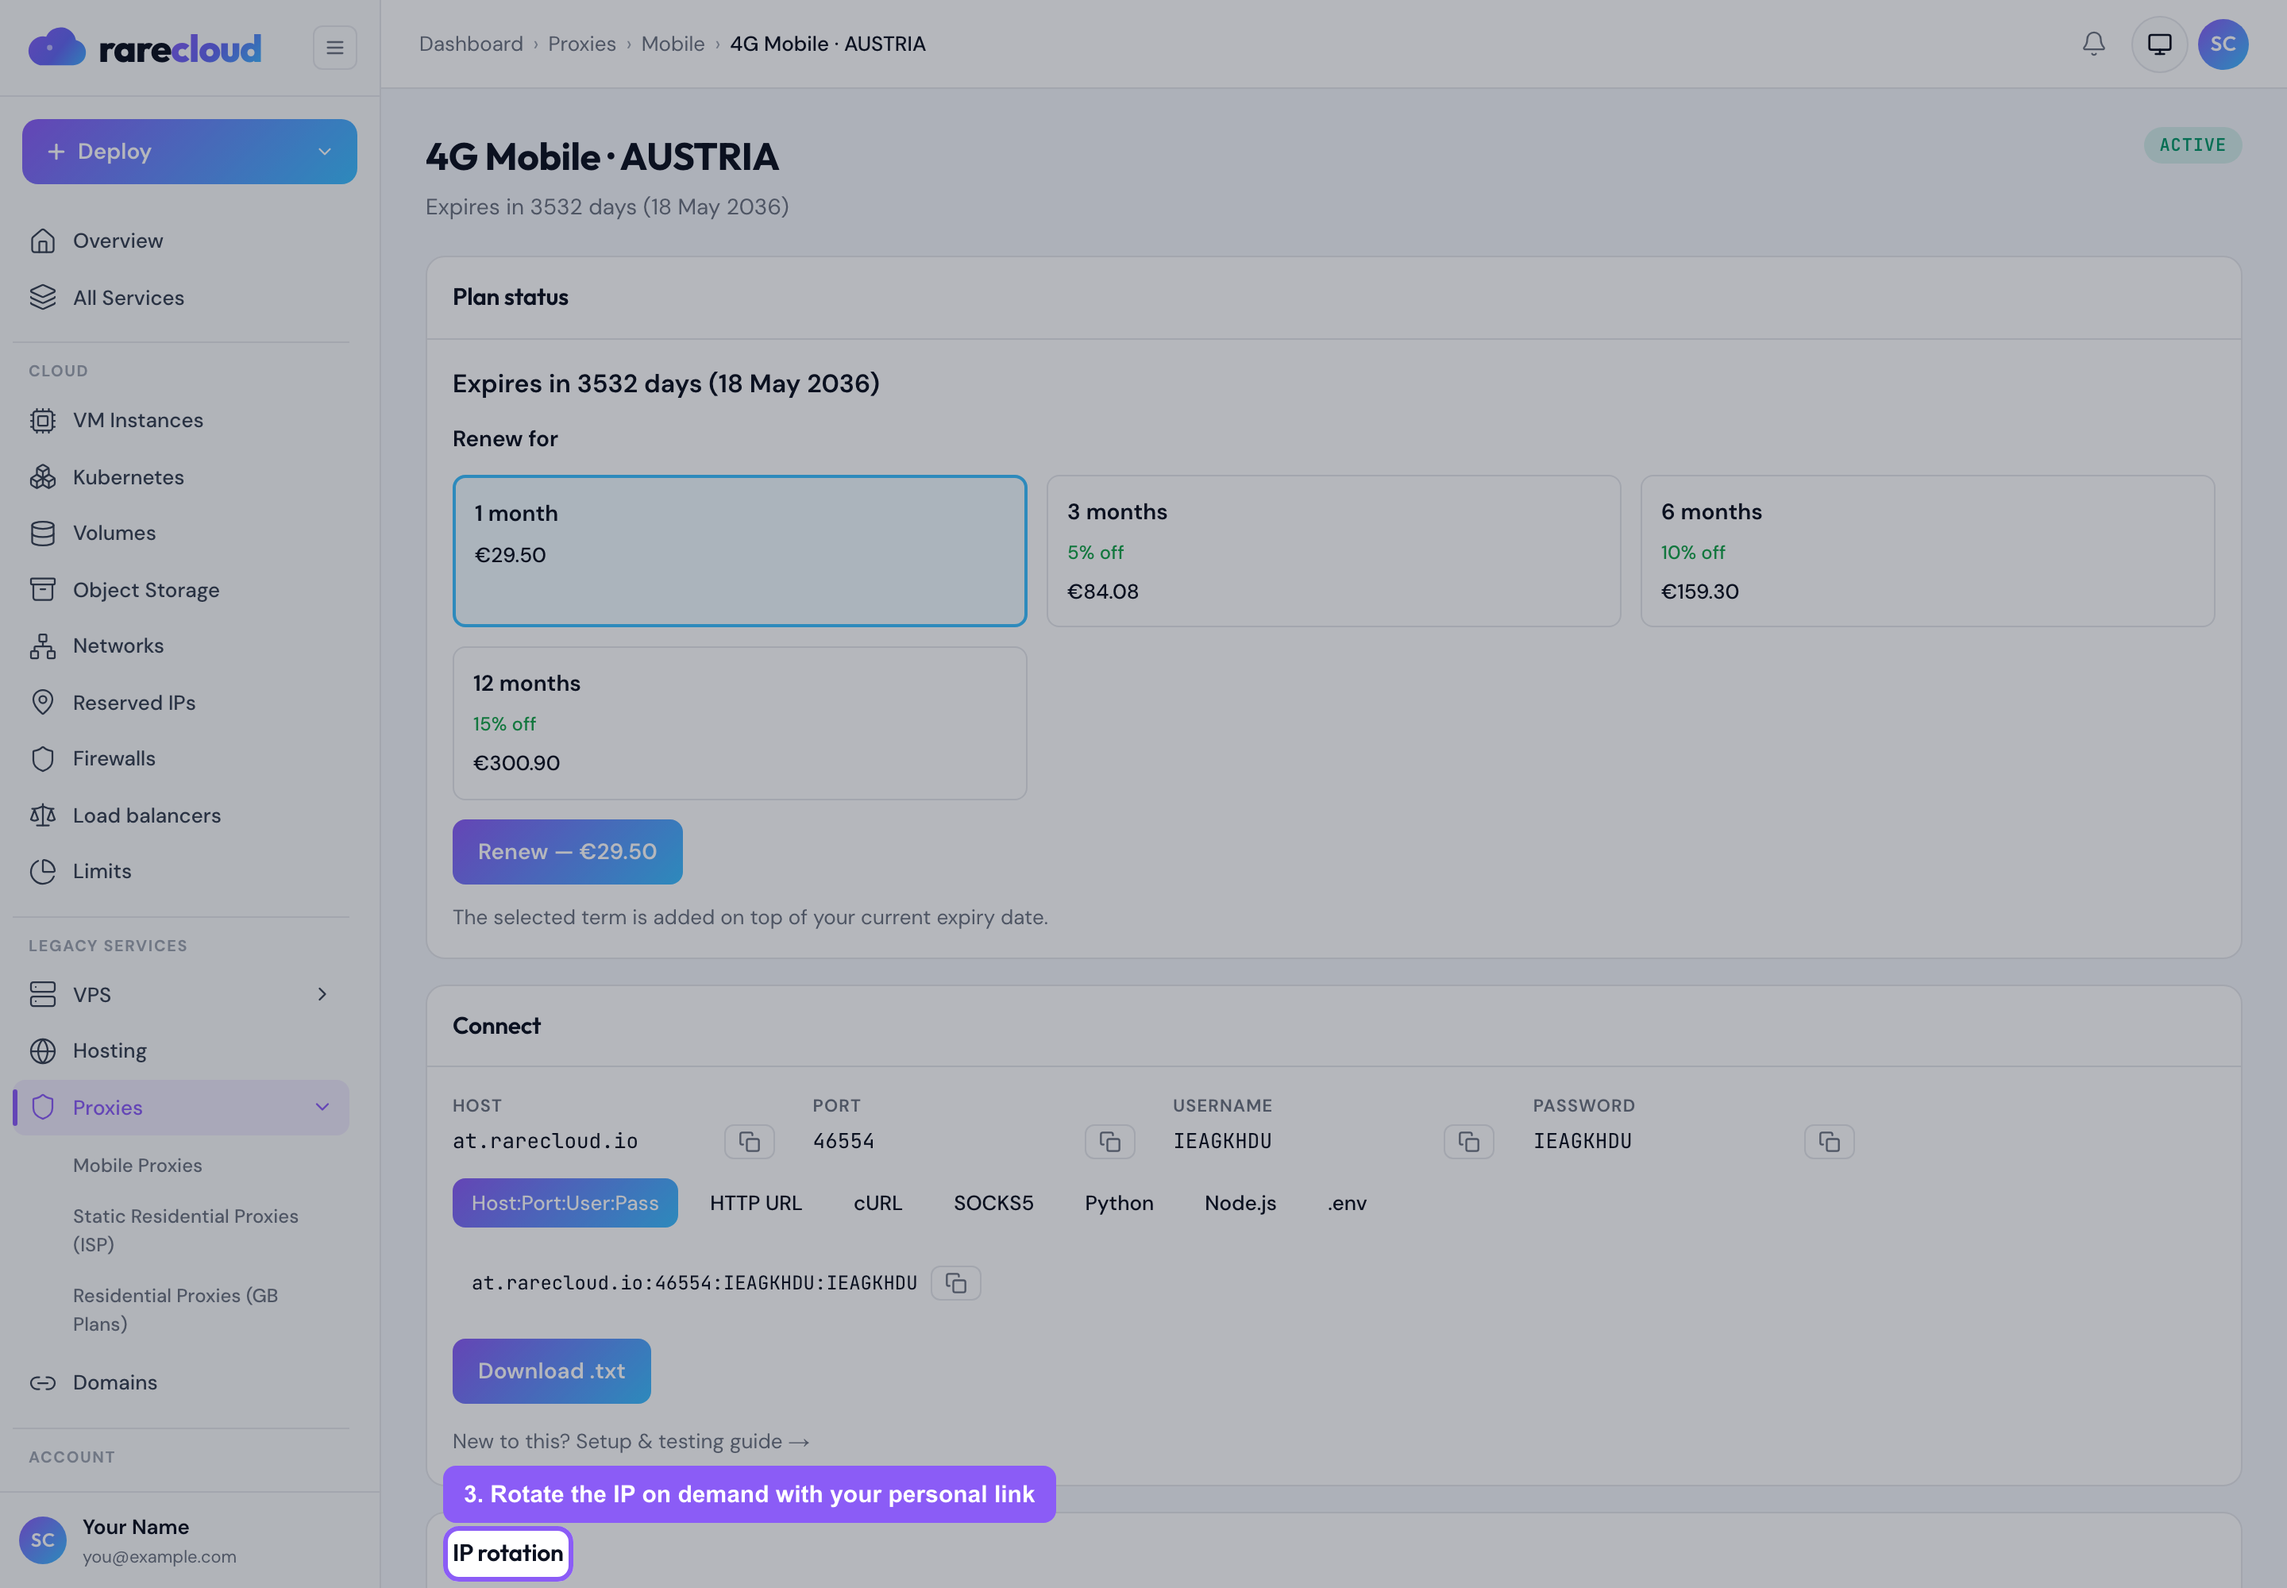Viewport: 2287px width, 1588px height.
Task: Select the 1 month renewal option
Action: point(739,550)
